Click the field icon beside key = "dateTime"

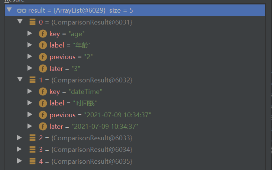click(43, 92)
